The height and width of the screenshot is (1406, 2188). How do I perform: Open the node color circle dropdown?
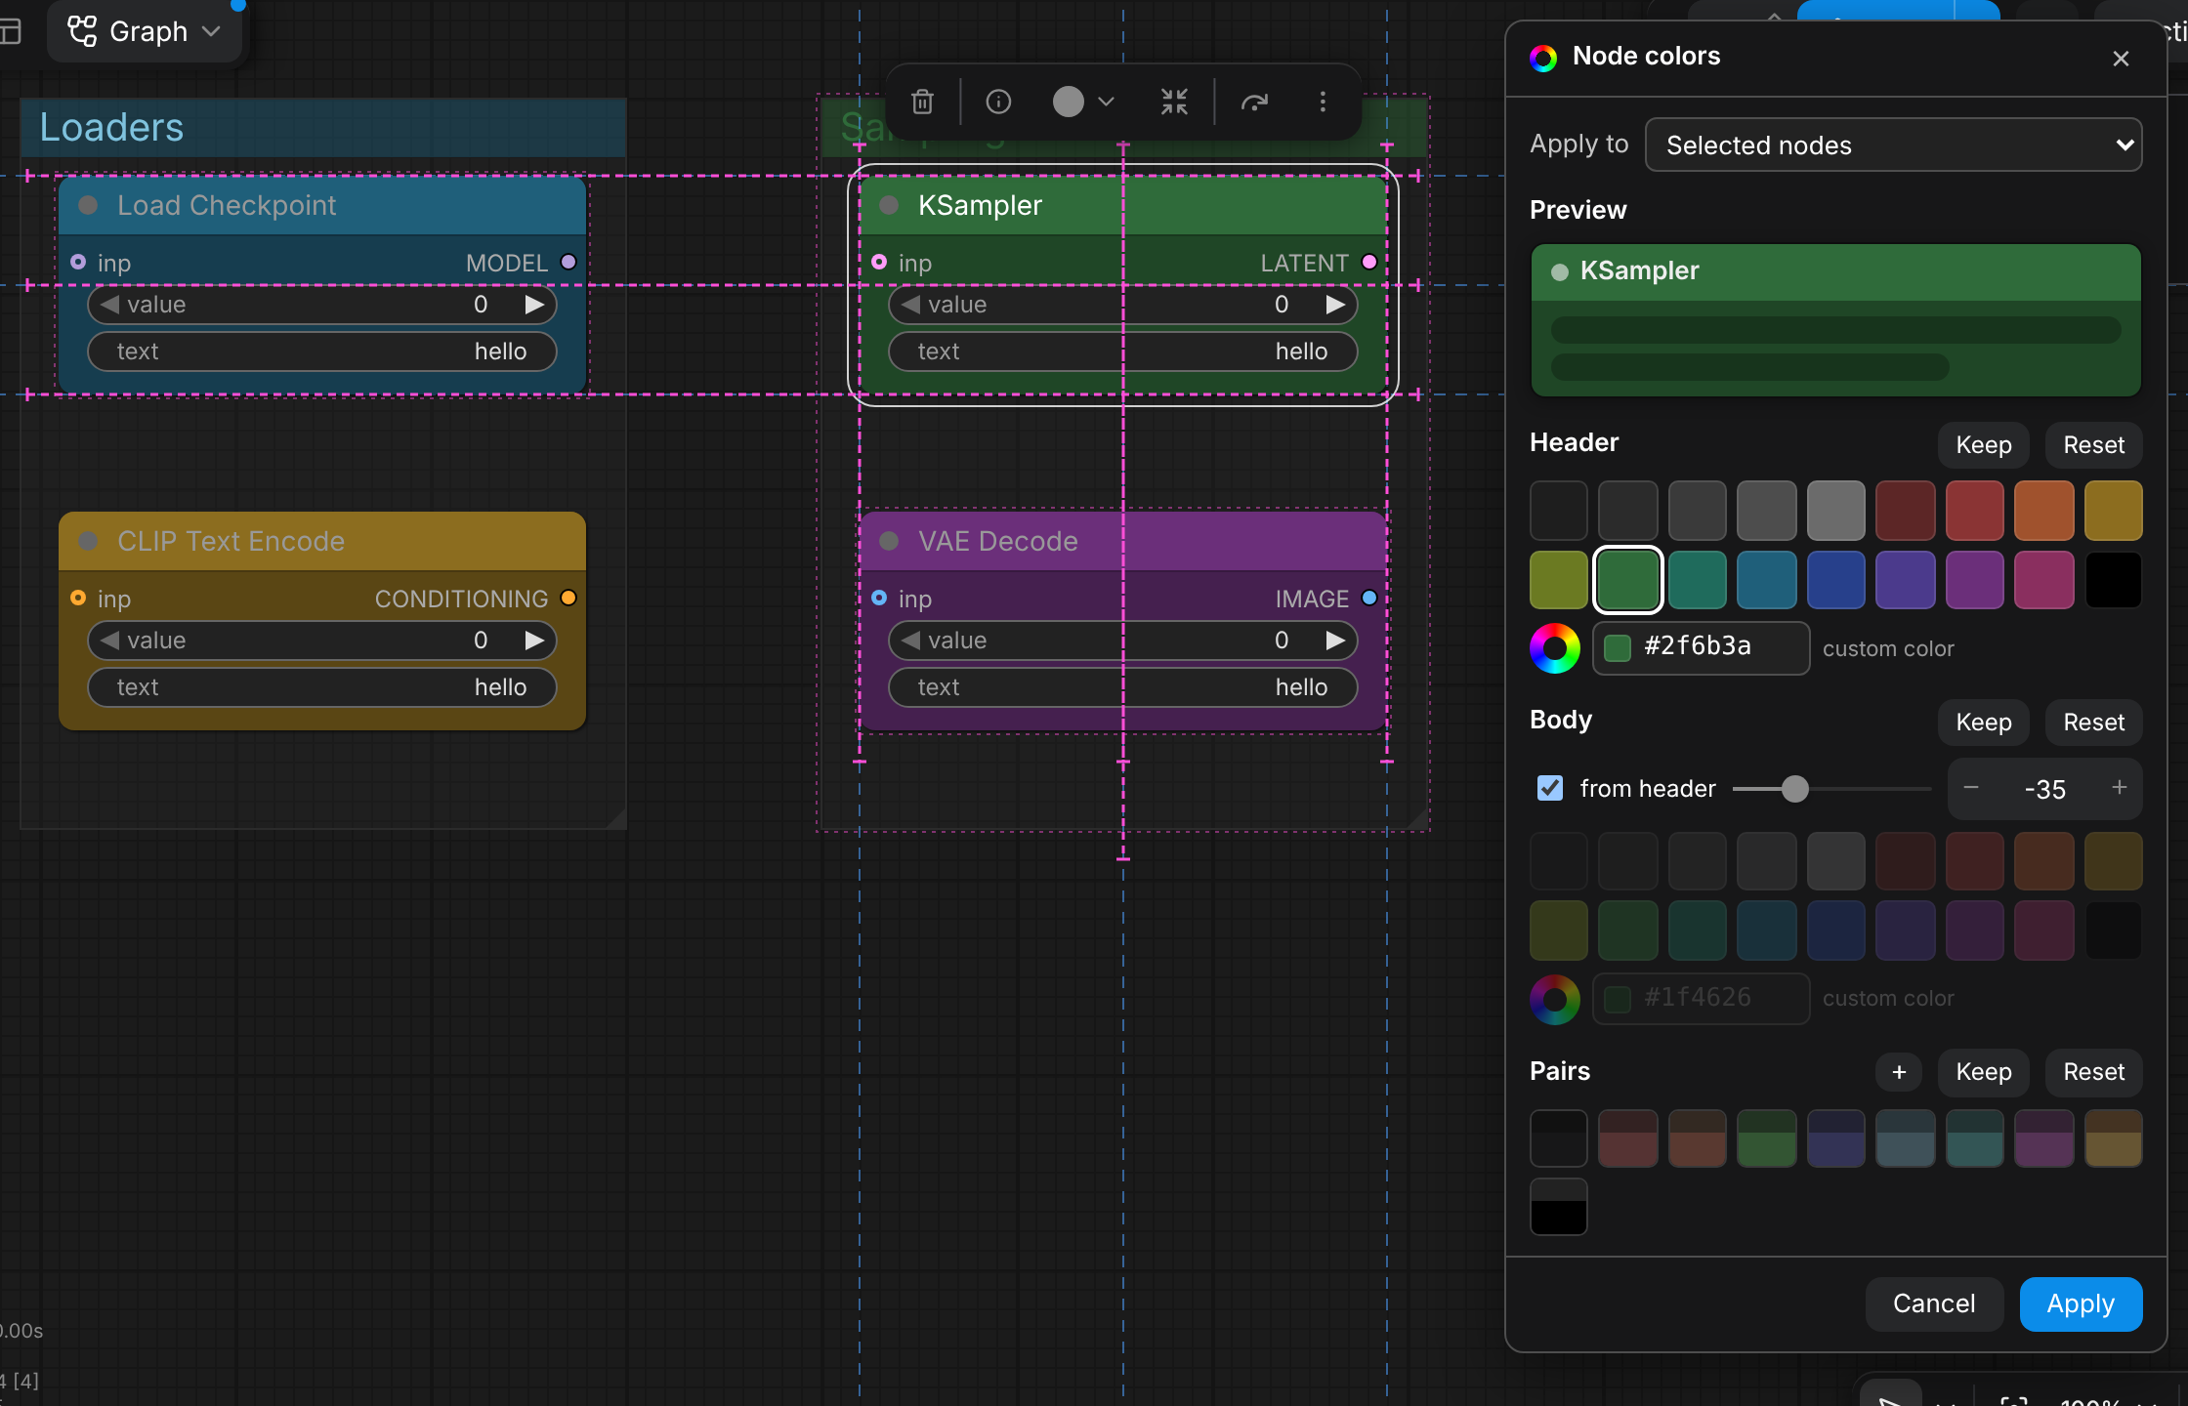pyautogui.click(x=1083, y=102)
